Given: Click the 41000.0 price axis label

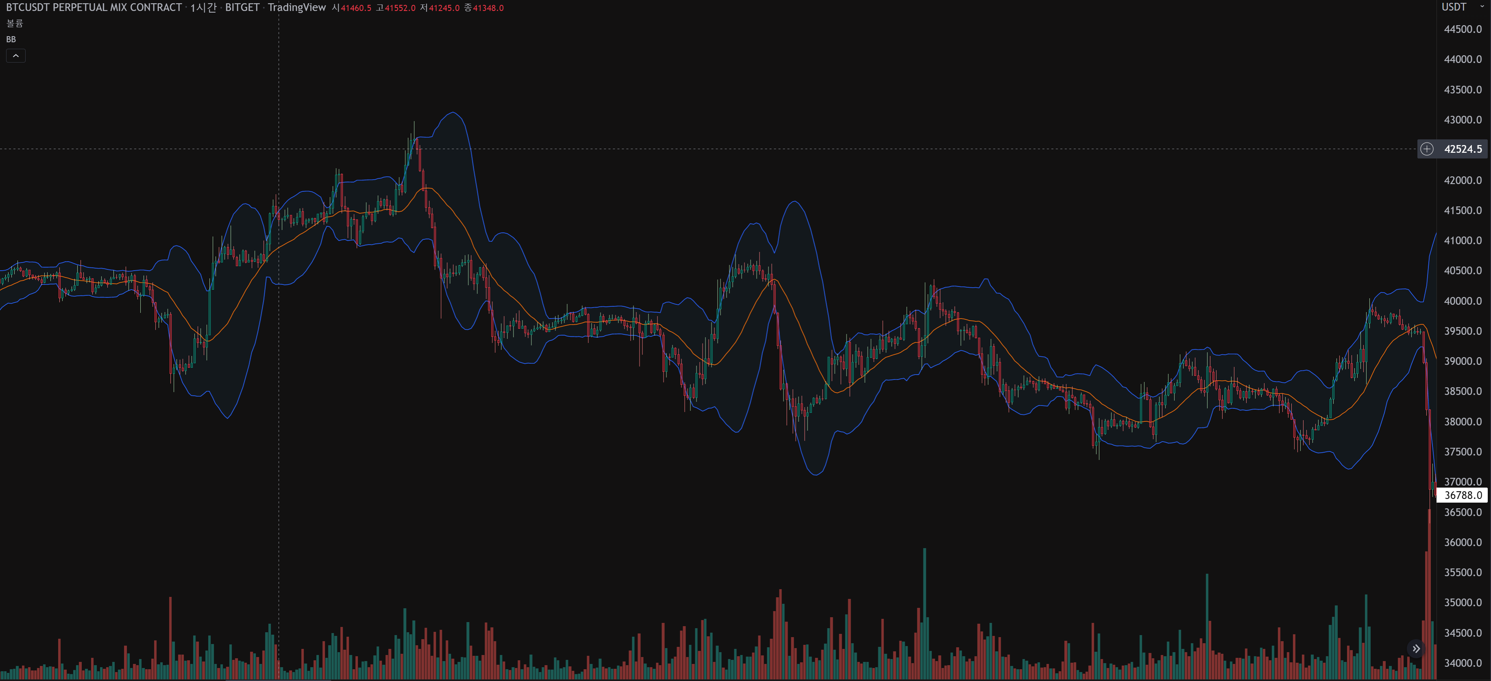Looking at the screenshot, I should [1463, 240].
